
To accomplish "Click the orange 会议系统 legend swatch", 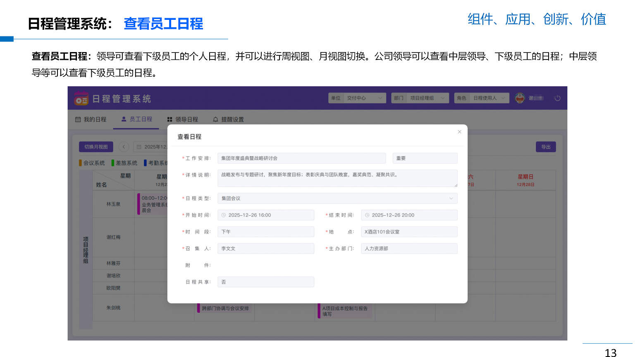I will (81, 163).
